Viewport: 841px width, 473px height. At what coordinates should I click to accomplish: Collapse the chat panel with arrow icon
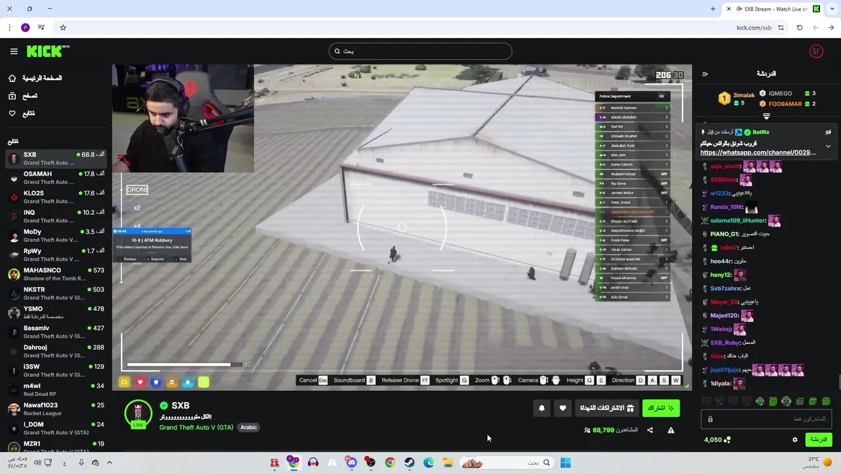coord(705,74)
